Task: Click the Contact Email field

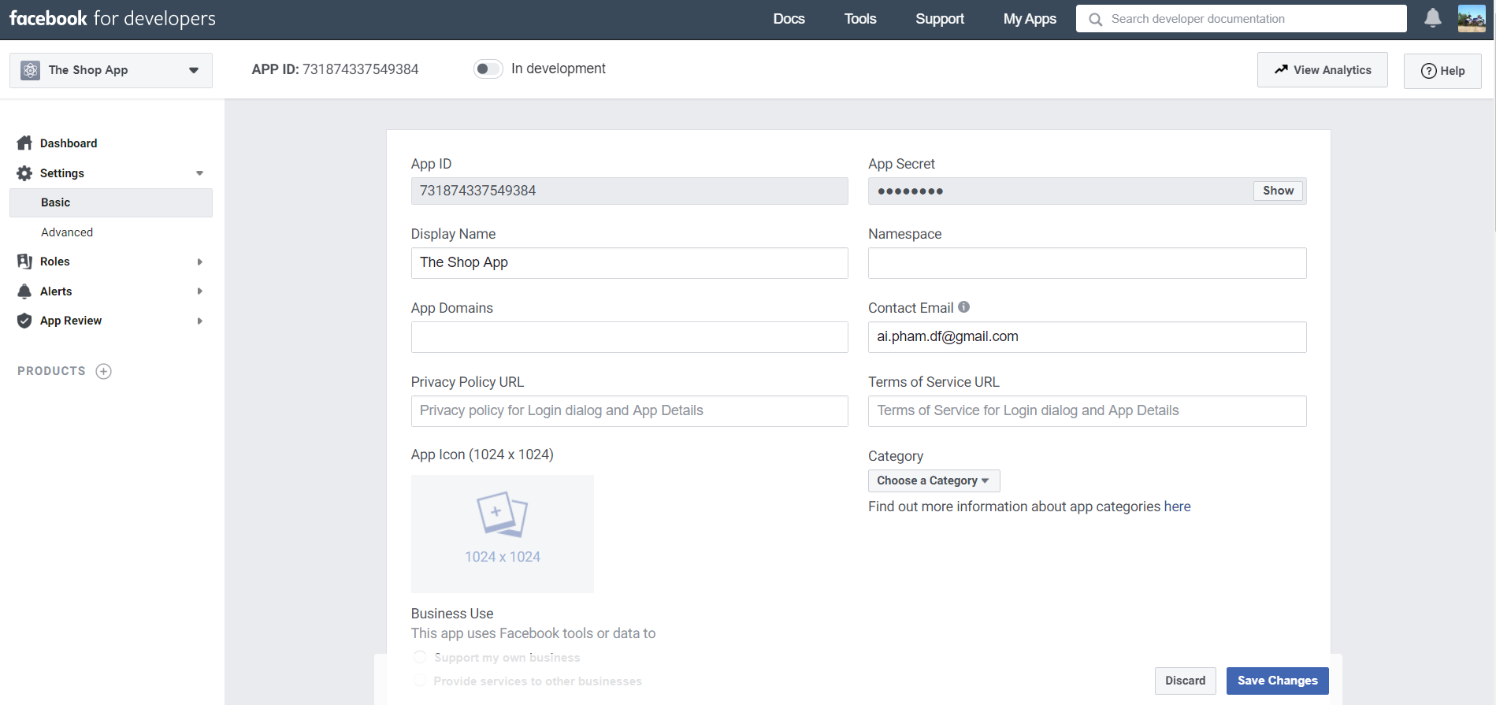Action: tap(1087, 337)
